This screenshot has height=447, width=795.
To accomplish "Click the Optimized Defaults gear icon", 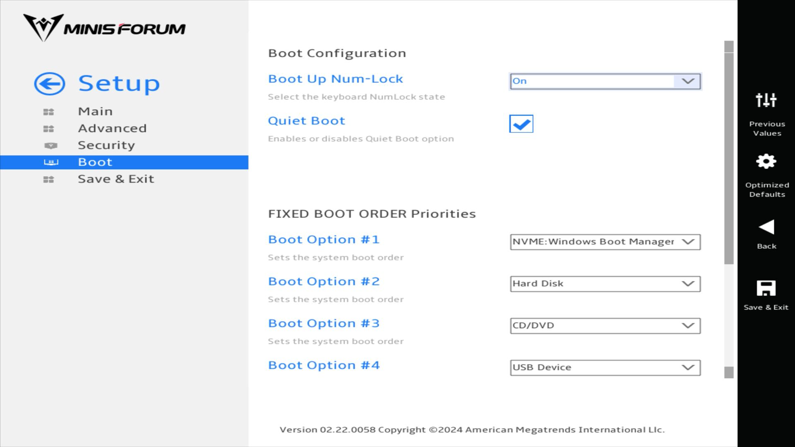I will pos(766,161).
